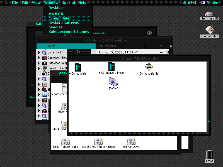The image size is (223, 167).
Task: Click the Cameleon Neop item icon
Action: pos(45,63)
